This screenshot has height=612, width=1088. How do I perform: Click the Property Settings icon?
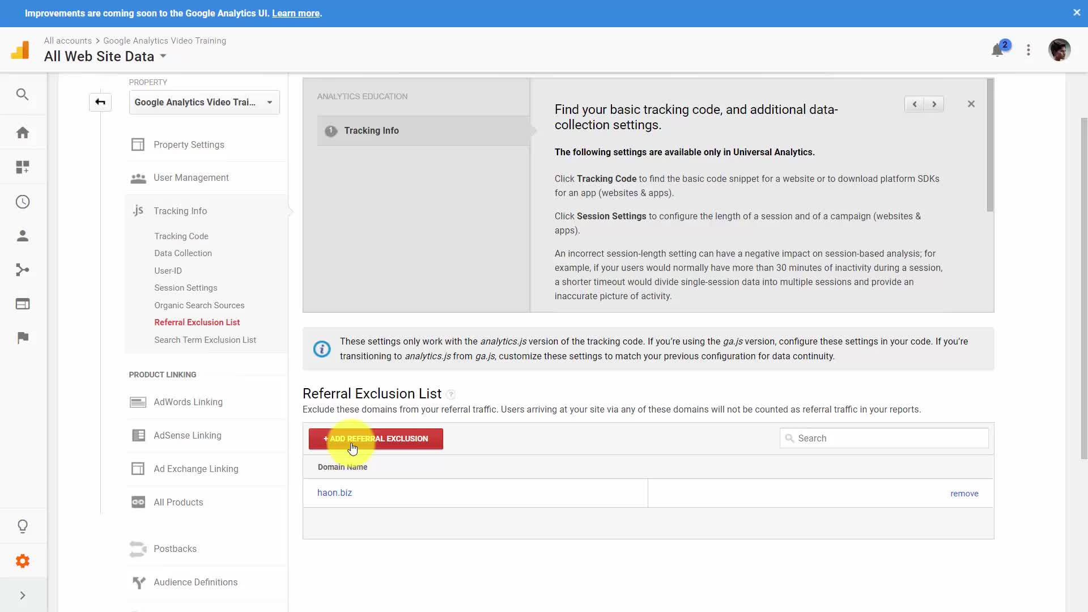[x=138, y=144]
